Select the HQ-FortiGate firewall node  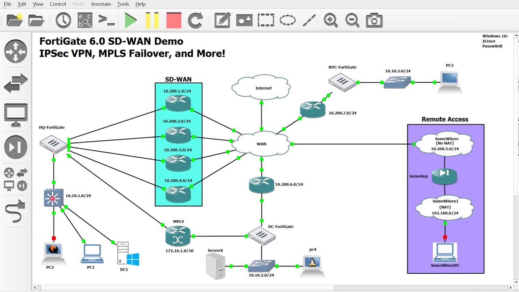tap(54, 144)
